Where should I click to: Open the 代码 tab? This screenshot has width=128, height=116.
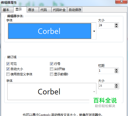point(45,10)
